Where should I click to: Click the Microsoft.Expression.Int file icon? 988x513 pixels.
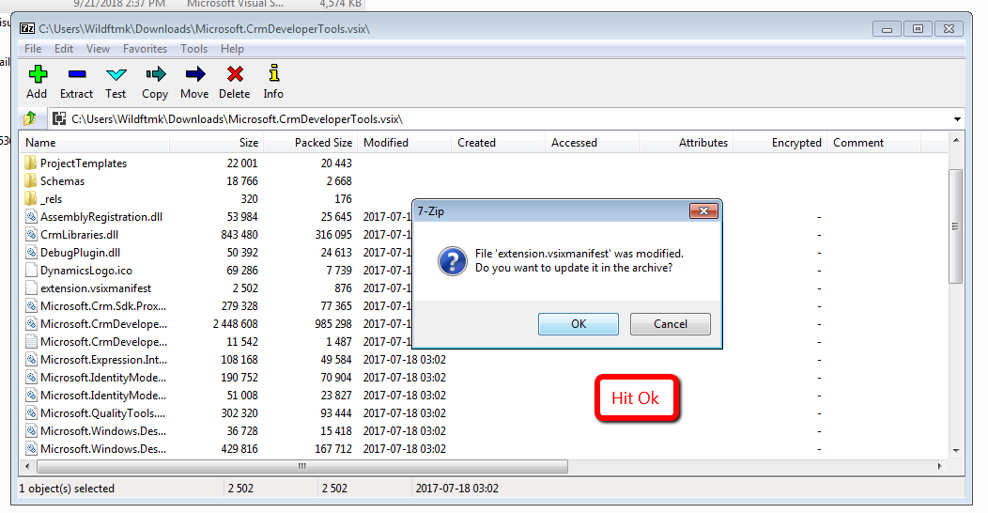pos(31,359)
